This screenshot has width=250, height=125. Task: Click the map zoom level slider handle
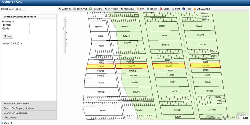tap(65, 29)
